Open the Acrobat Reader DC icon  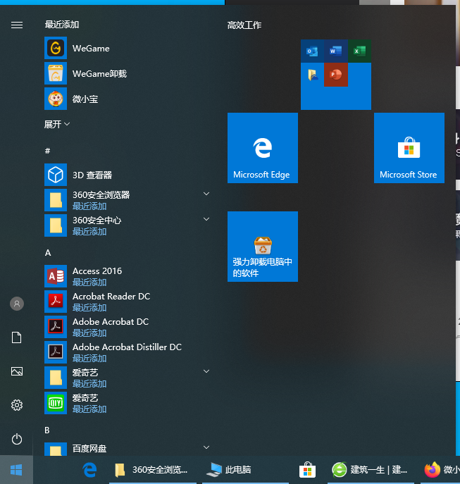pyautogui.click(x=56, y=302)
